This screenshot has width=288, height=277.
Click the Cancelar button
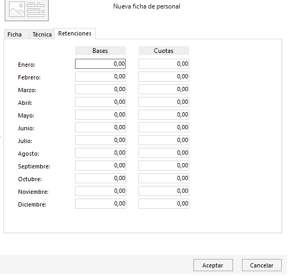click(262, 265)
